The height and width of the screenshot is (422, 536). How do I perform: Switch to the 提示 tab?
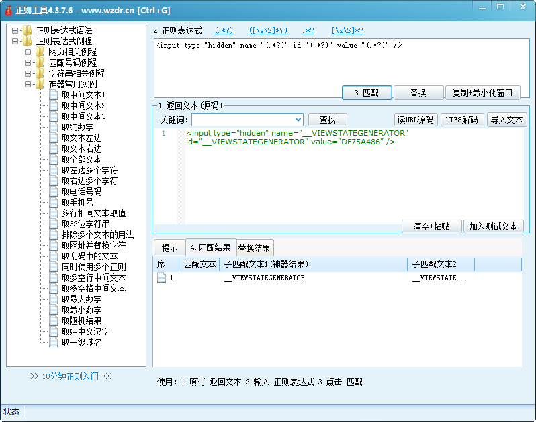point(169,247)
